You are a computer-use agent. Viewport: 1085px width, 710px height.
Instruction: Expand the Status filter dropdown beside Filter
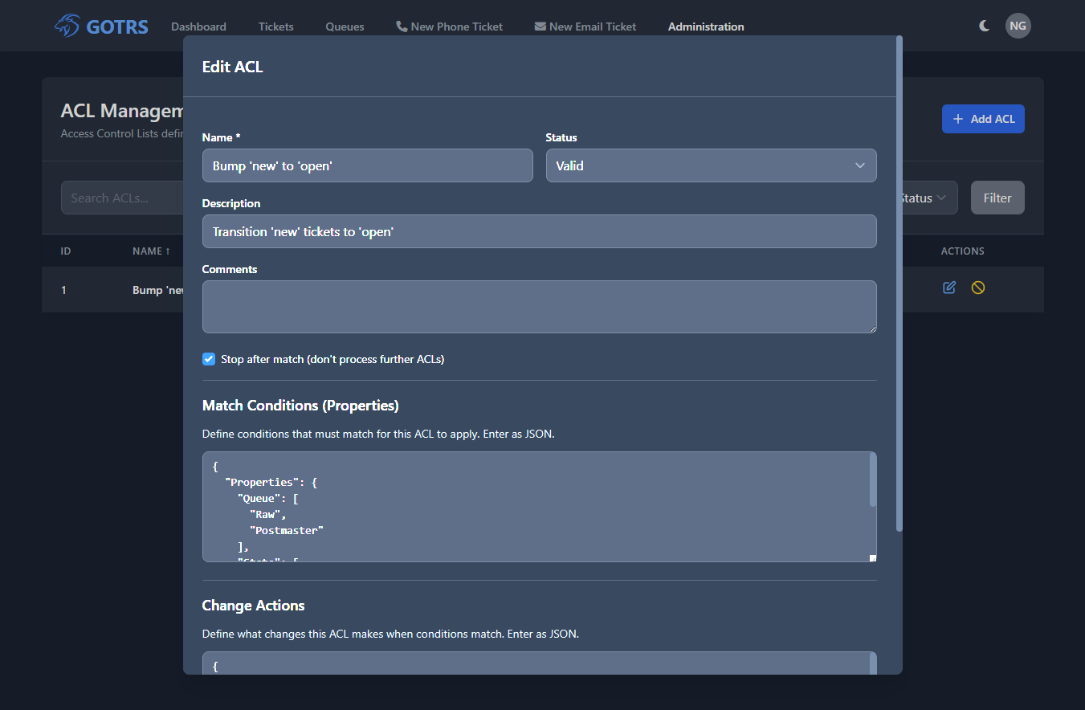click(926, 198)
